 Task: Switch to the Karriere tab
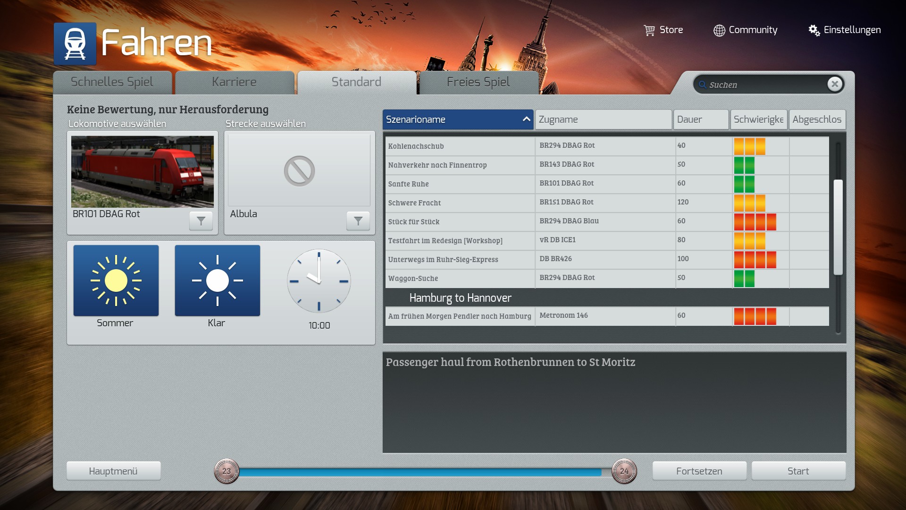pos(234,82)
